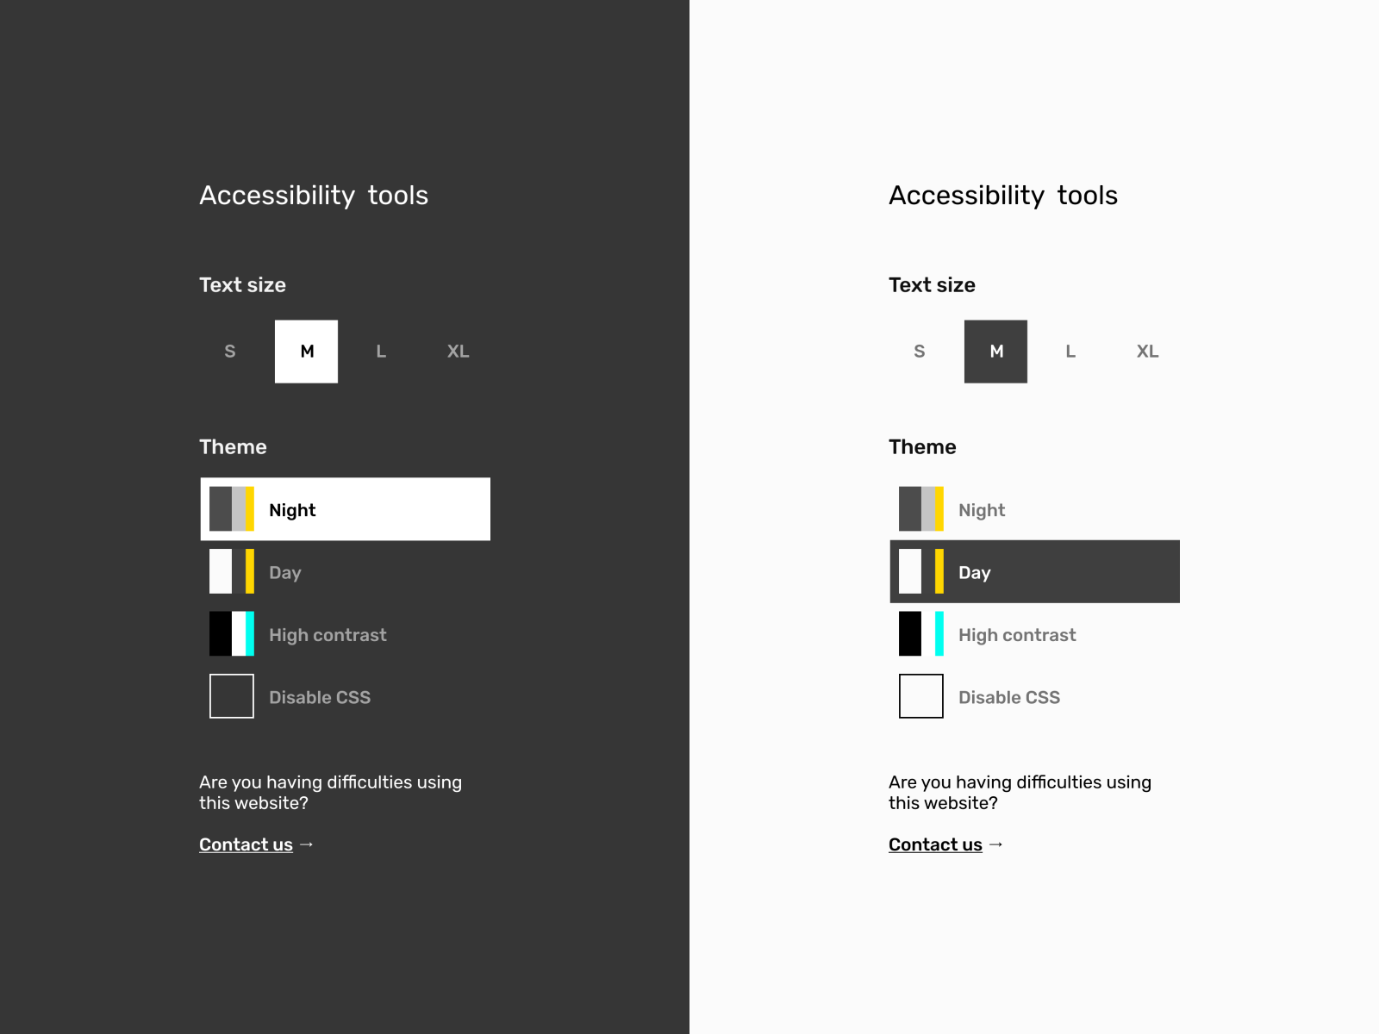Click the Night theme swatch icon on light panel
This screenshot has width=1379, height=1034.
tap(920, 508)
